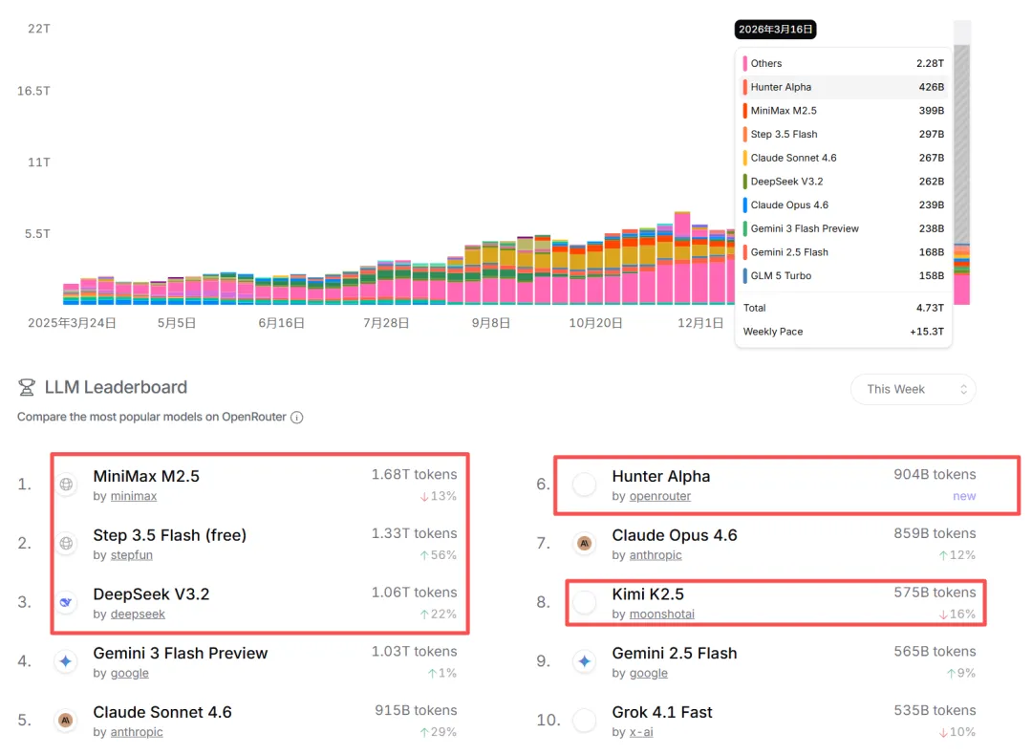1032x755 pixels.
Task: Click the Total 4.73T tooltip row
Action: [x=844, y=308]
